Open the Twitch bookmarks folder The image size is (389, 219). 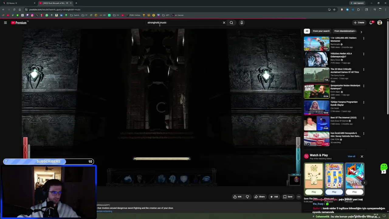[x=74, y=15]
